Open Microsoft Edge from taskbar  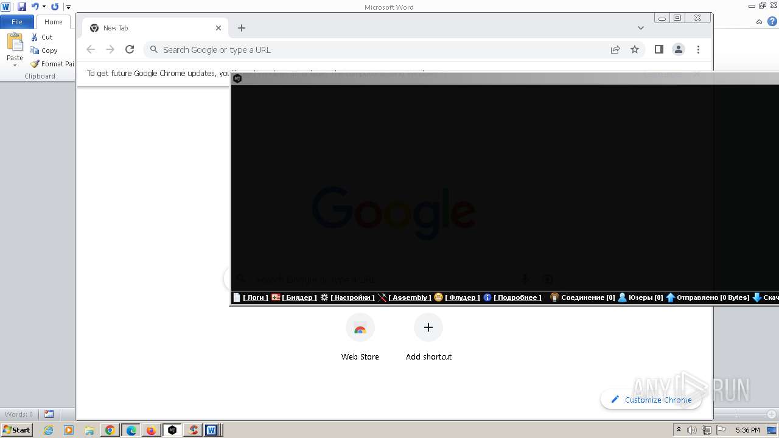131,430
